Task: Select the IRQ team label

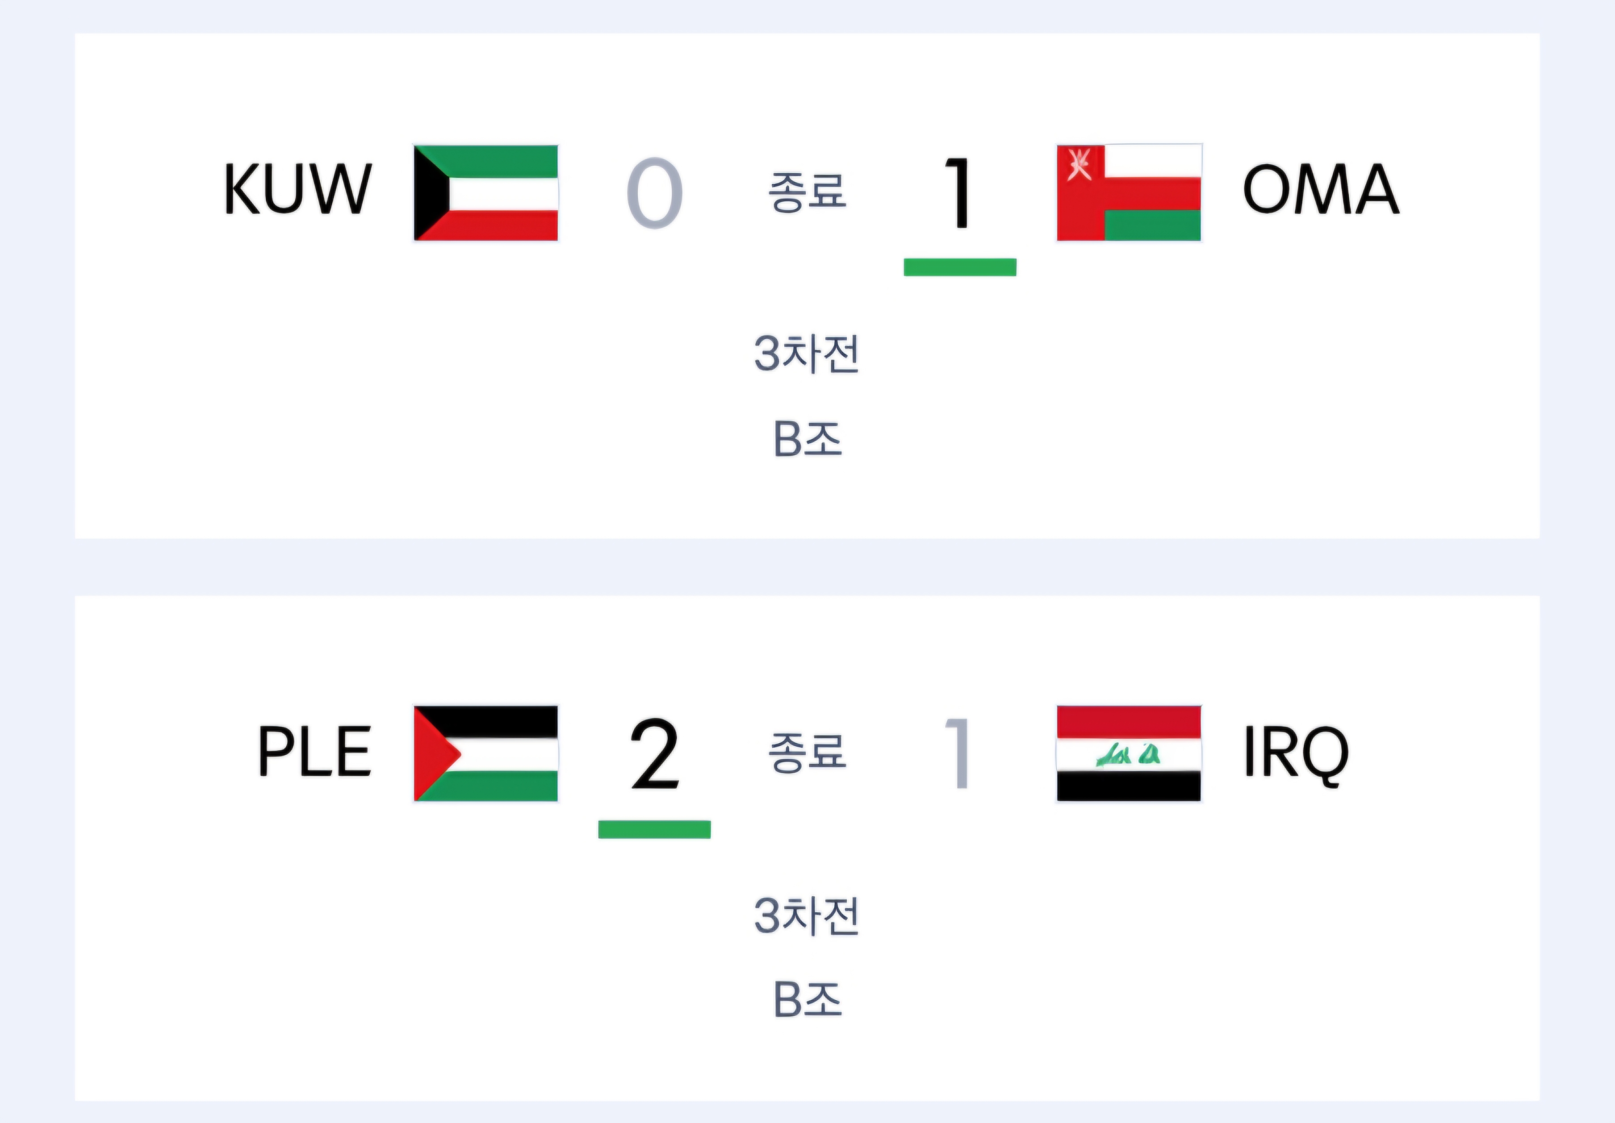Action: (x=1297, y=753)
